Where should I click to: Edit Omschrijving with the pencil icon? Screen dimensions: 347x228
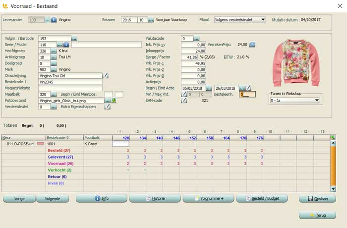coord(106,76)
